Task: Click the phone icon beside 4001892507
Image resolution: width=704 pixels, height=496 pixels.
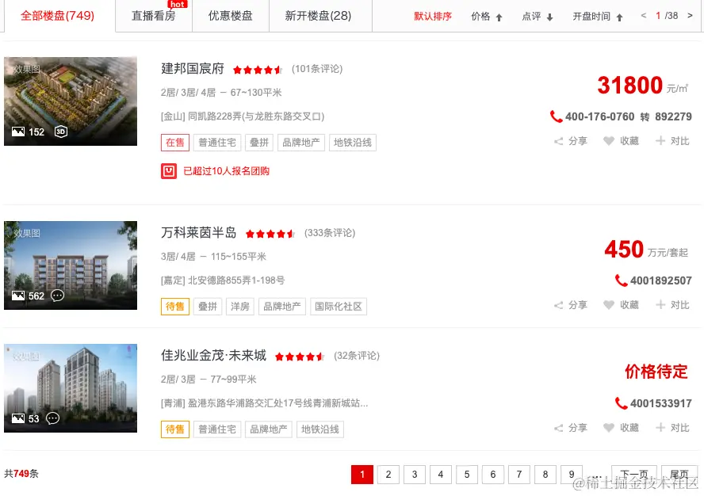Action: (x=621, y=280)
